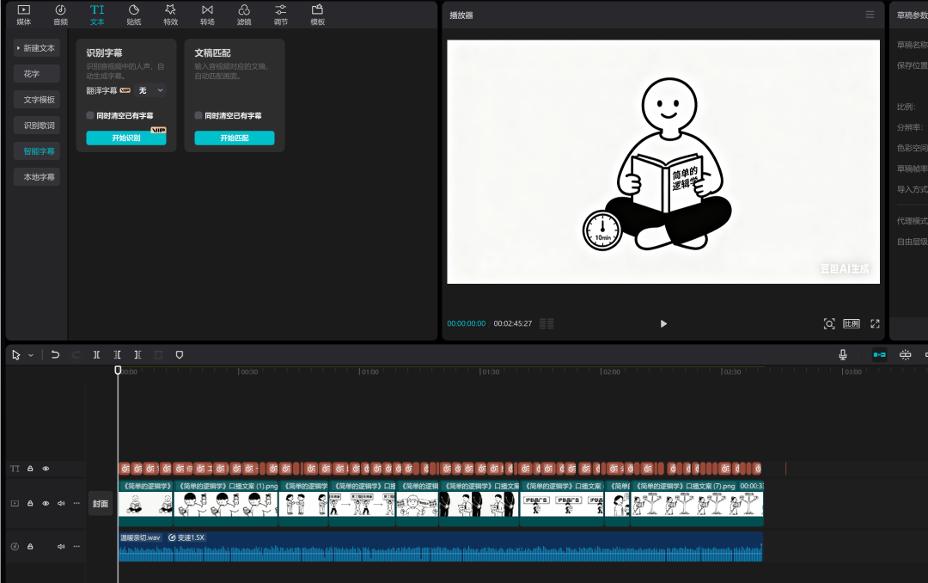Image resolution: width=928 pixels, height=583 pixels.
Task: Open the 贴纸 stickers panel
Action: coord(133,15)
